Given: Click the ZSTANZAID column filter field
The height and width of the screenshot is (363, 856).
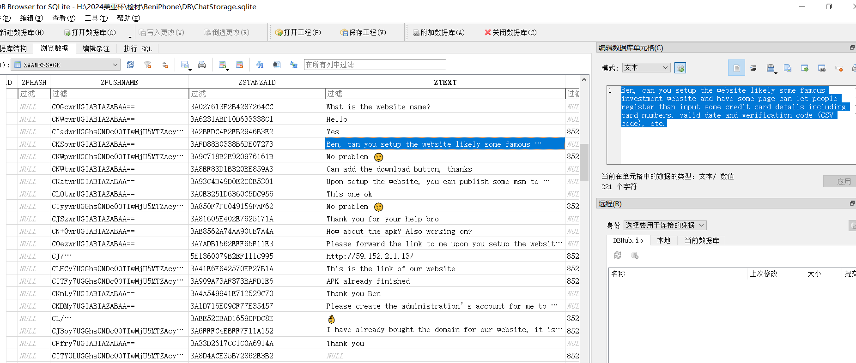Looking at the screenshot, I should 257,94.
